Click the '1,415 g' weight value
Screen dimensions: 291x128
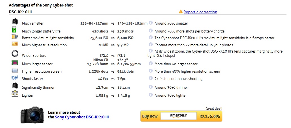click(124, 96)
